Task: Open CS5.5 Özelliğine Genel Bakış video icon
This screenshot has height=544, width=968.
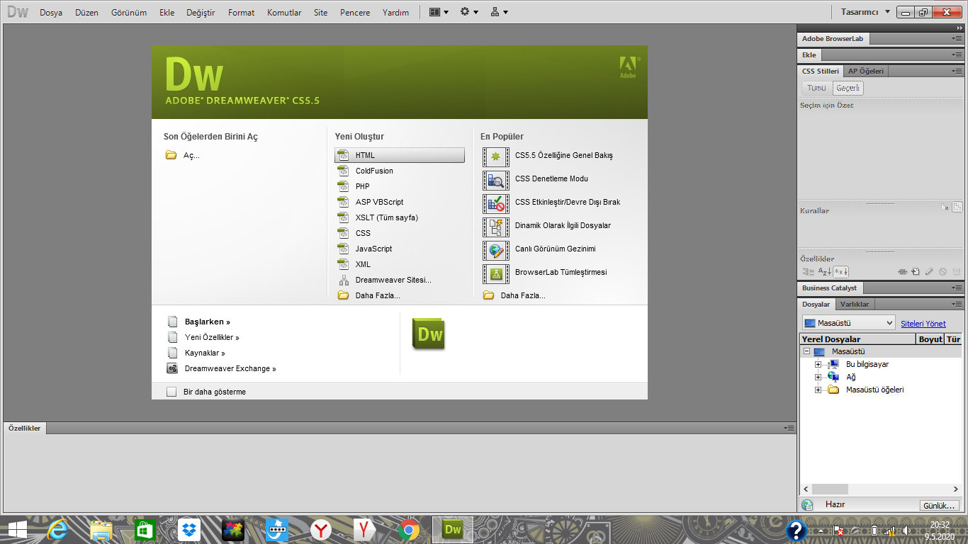Action: click(x=496, y=156)
